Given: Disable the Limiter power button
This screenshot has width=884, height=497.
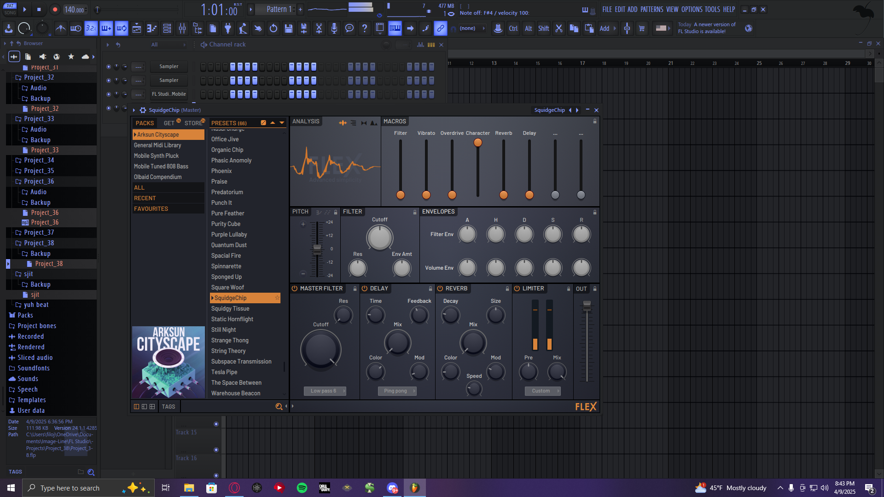Looking at the screenshot, I should pos(517,289).
